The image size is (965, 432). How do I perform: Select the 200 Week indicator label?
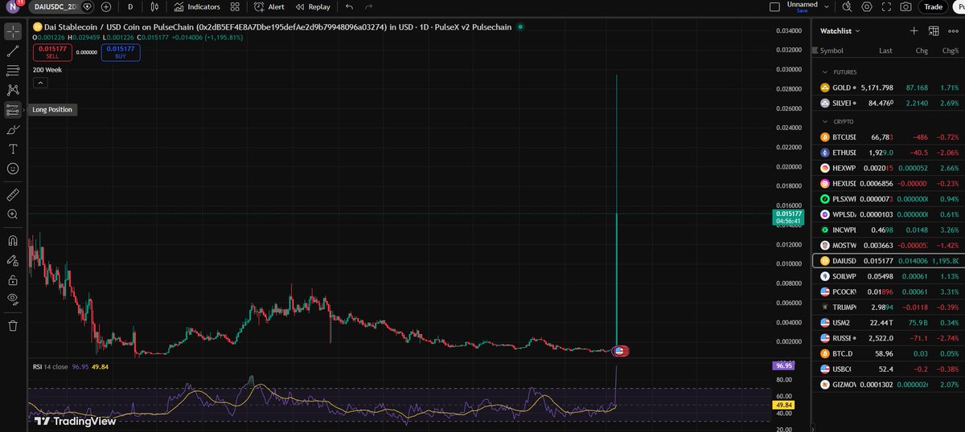tap(47, 70)
